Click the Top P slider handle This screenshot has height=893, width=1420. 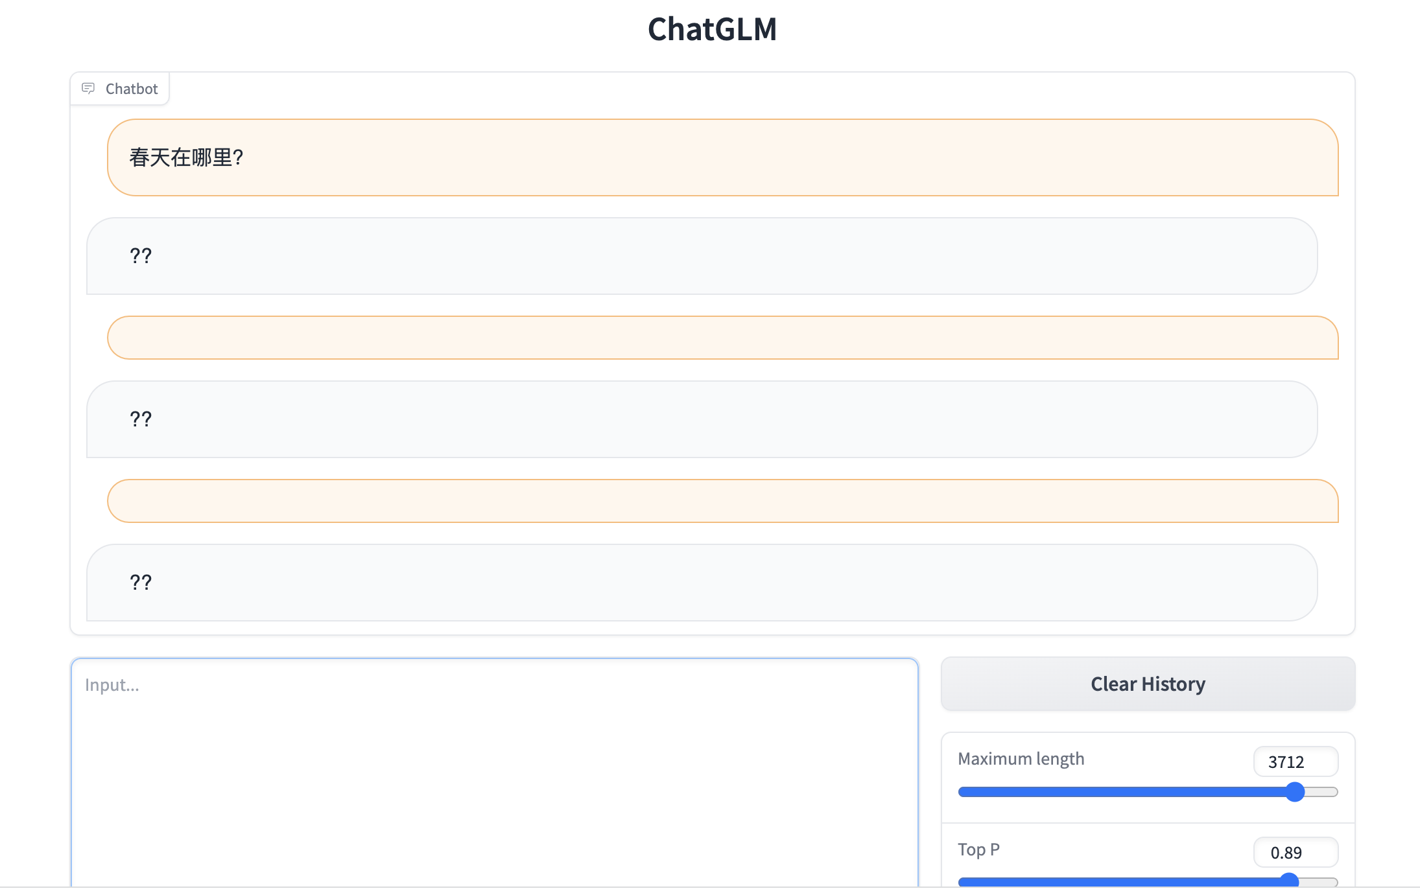1289,881
